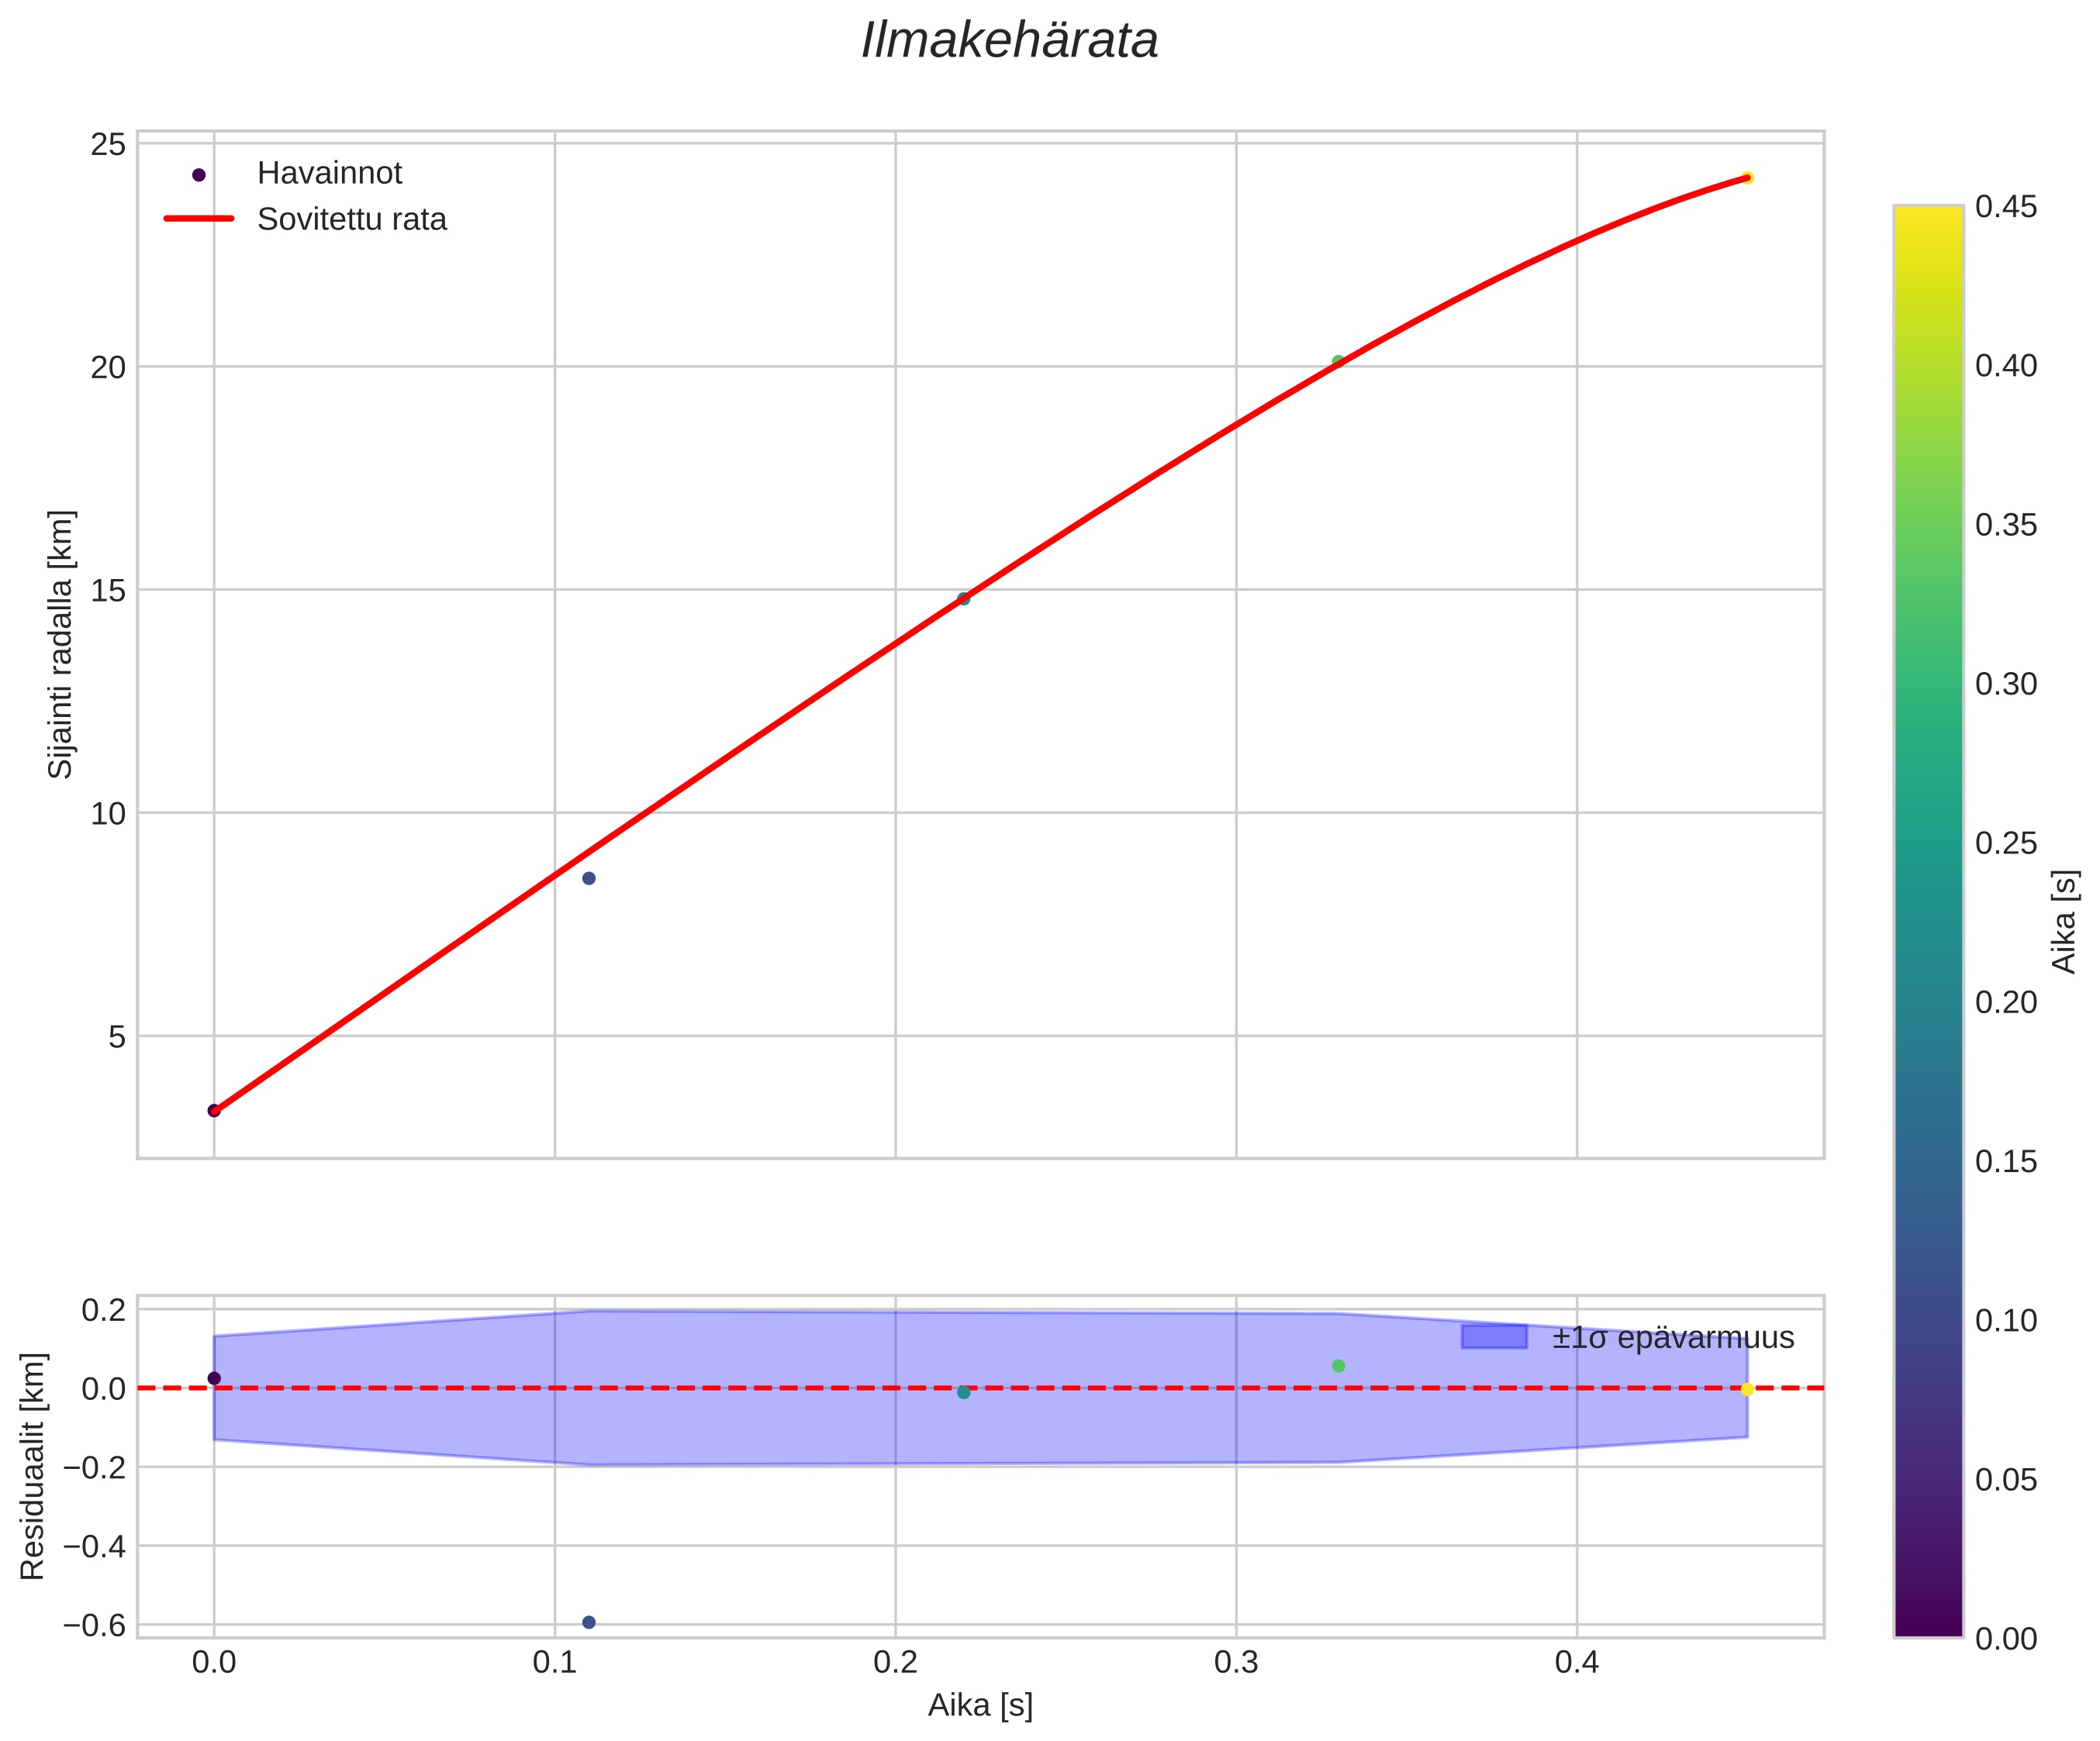Click the teal observation point near 15 km
The image size is (2100, 1741).
click(x=964, y=598)
